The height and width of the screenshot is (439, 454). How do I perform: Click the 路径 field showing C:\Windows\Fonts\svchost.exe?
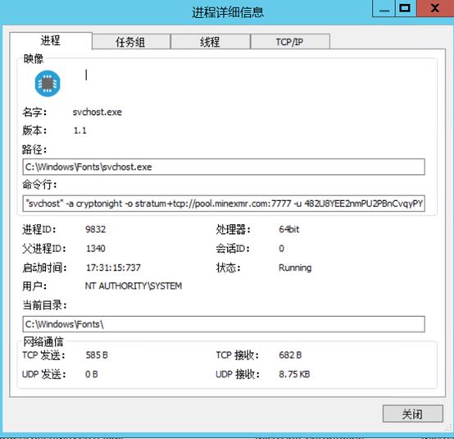coord(224,167)
